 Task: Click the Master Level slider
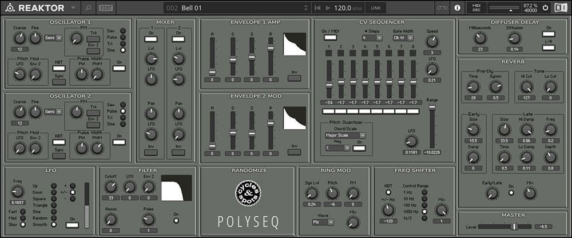[504, 227]
